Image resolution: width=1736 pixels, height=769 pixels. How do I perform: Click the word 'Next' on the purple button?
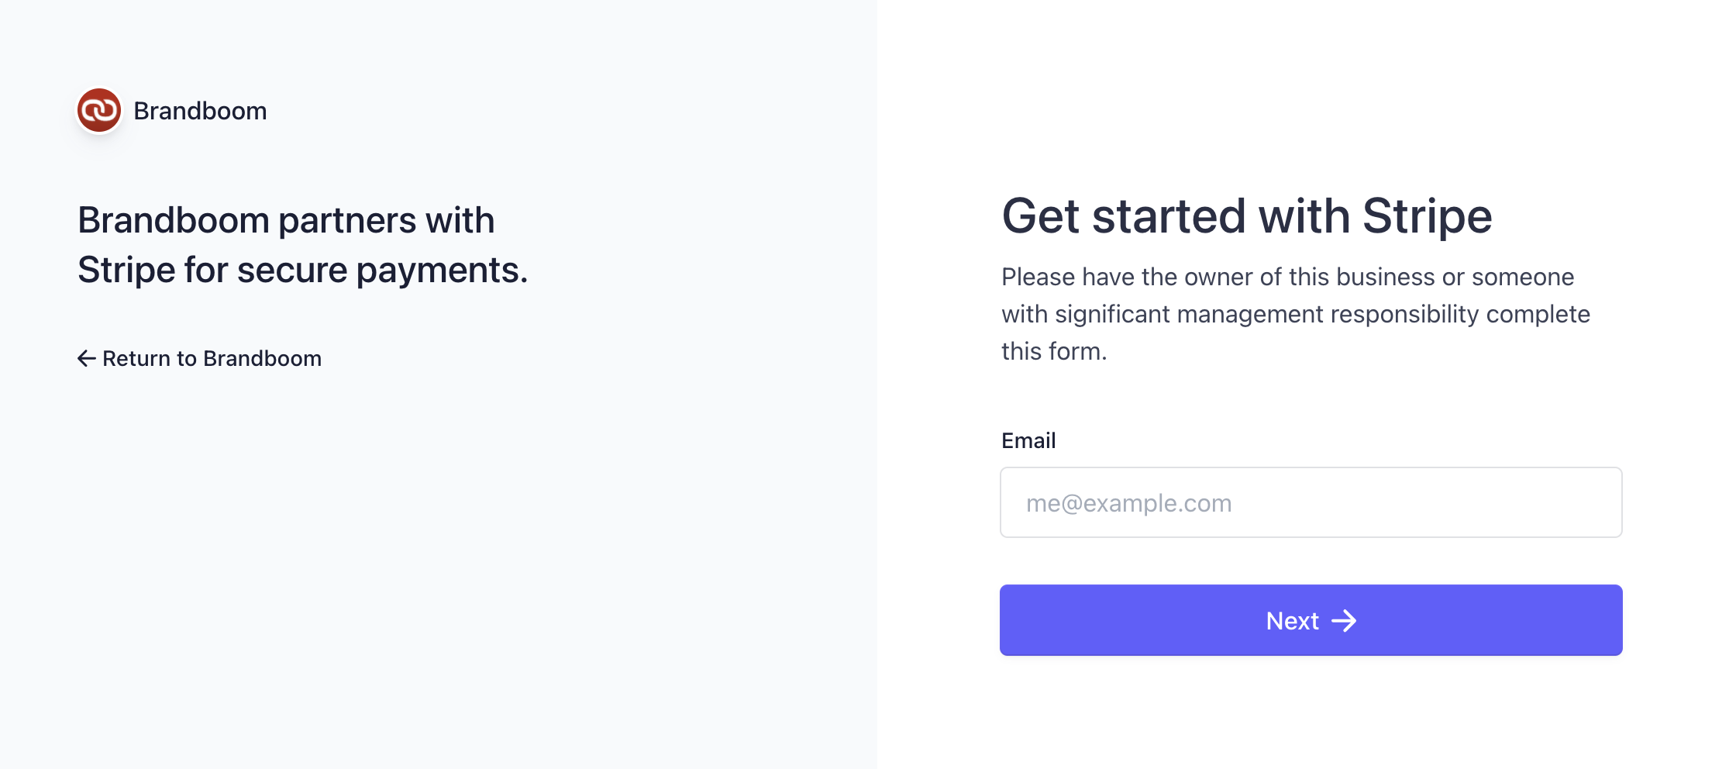[1292, 621]
